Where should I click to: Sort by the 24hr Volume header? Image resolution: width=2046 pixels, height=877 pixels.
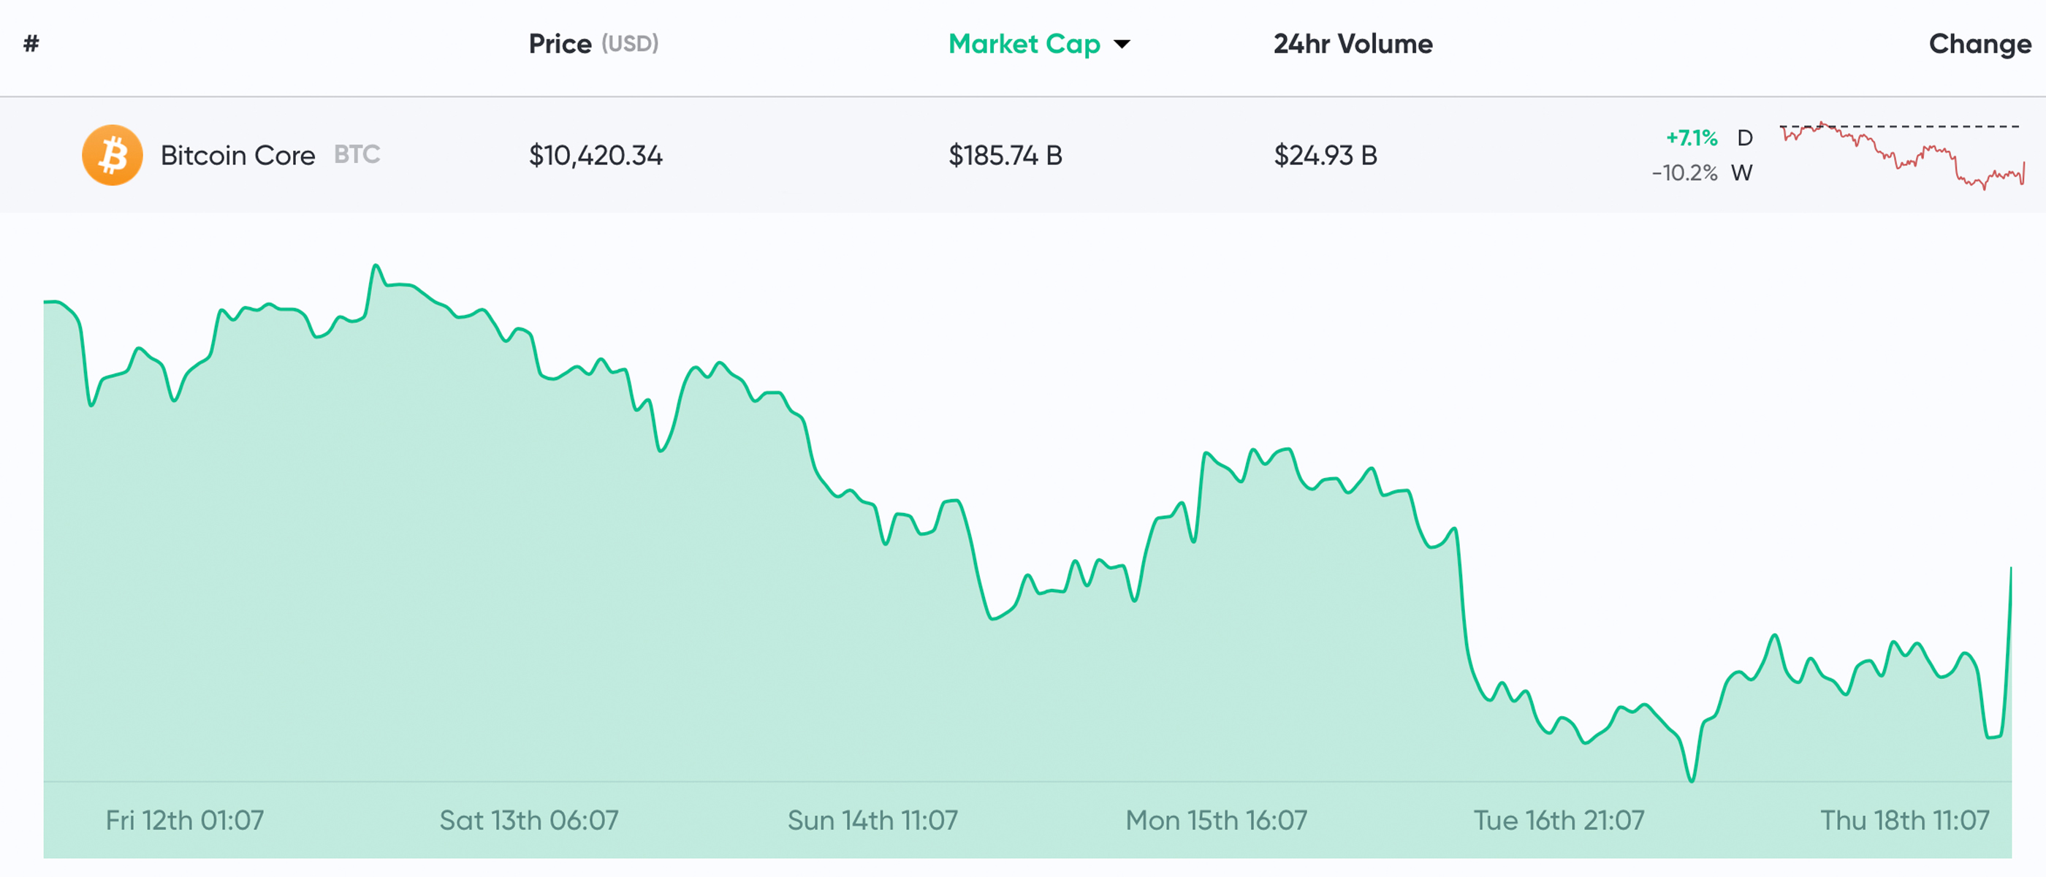tap(1353, 44)
